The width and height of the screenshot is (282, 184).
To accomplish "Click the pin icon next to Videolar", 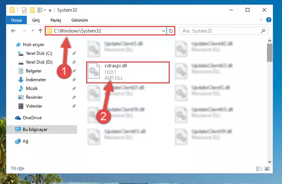I will (74, 106).
